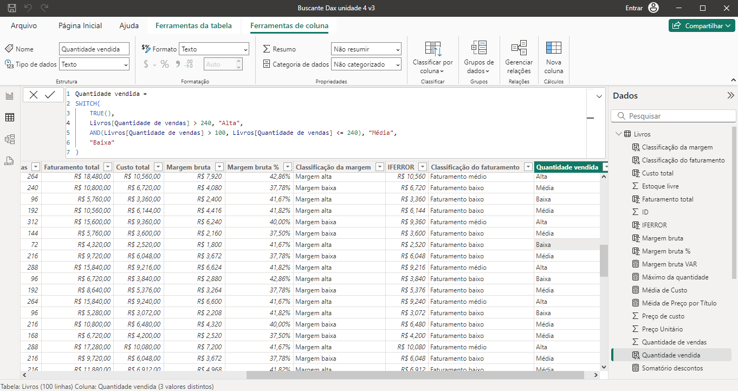Click the Save icon in title bar
This screenshot has height=391, width=738.
pos(11,8)
